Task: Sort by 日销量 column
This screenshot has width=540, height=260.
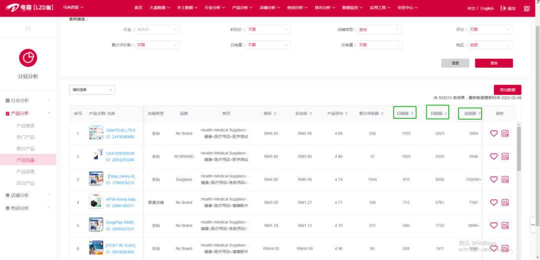Action: [404, 114]
